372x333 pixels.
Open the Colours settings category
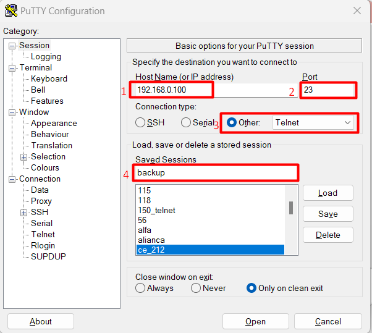(45, 167)
